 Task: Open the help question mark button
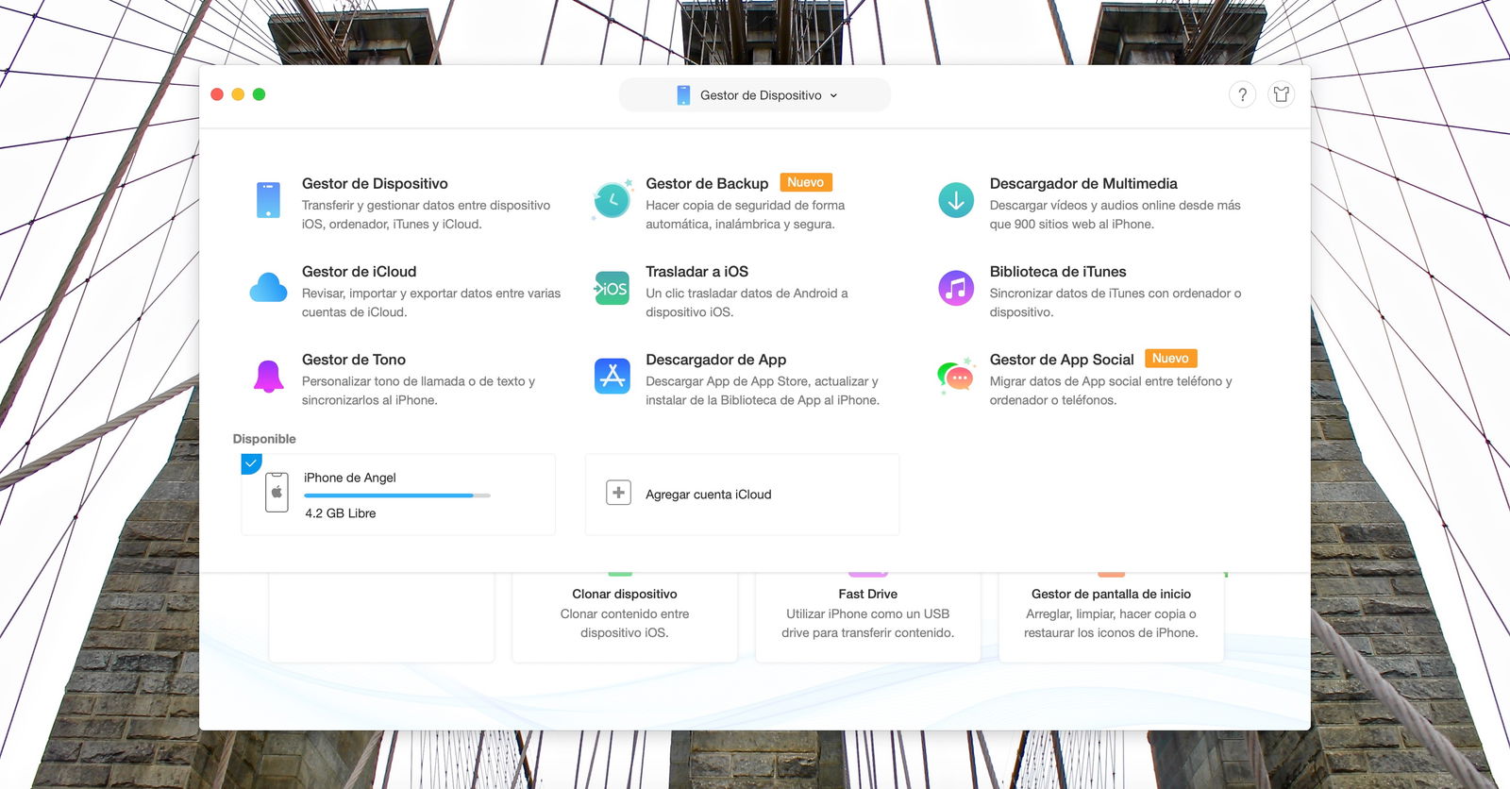[1242, 94]
